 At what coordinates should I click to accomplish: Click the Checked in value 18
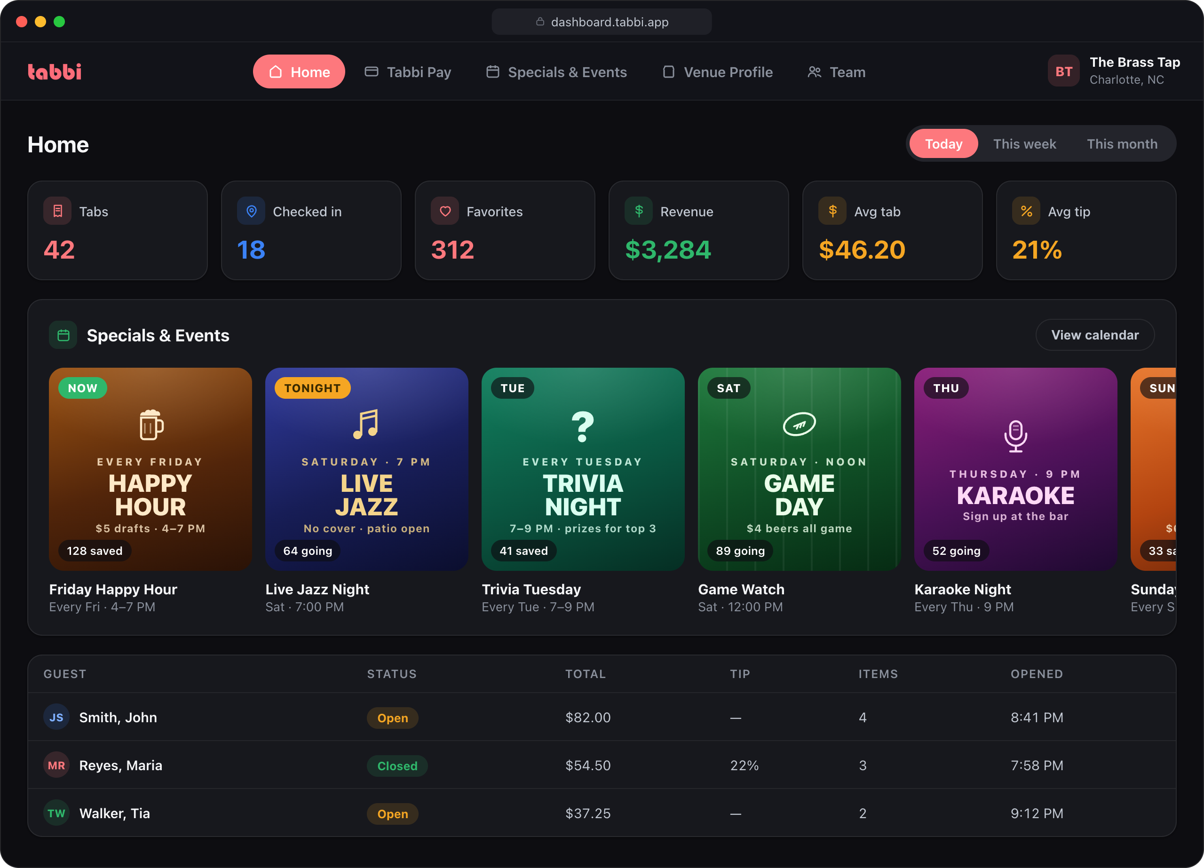[251, 250]
